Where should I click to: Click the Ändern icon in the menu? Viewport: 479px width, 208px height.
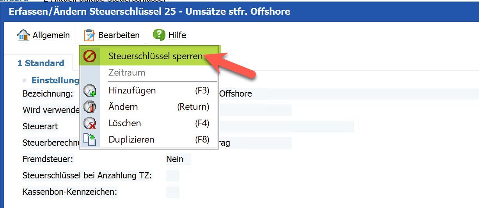90,107
